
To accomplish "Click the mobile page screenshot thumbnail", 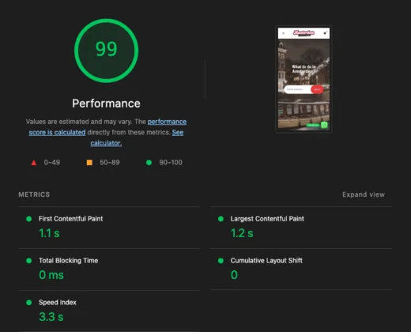I will click(x=304, y=79).
